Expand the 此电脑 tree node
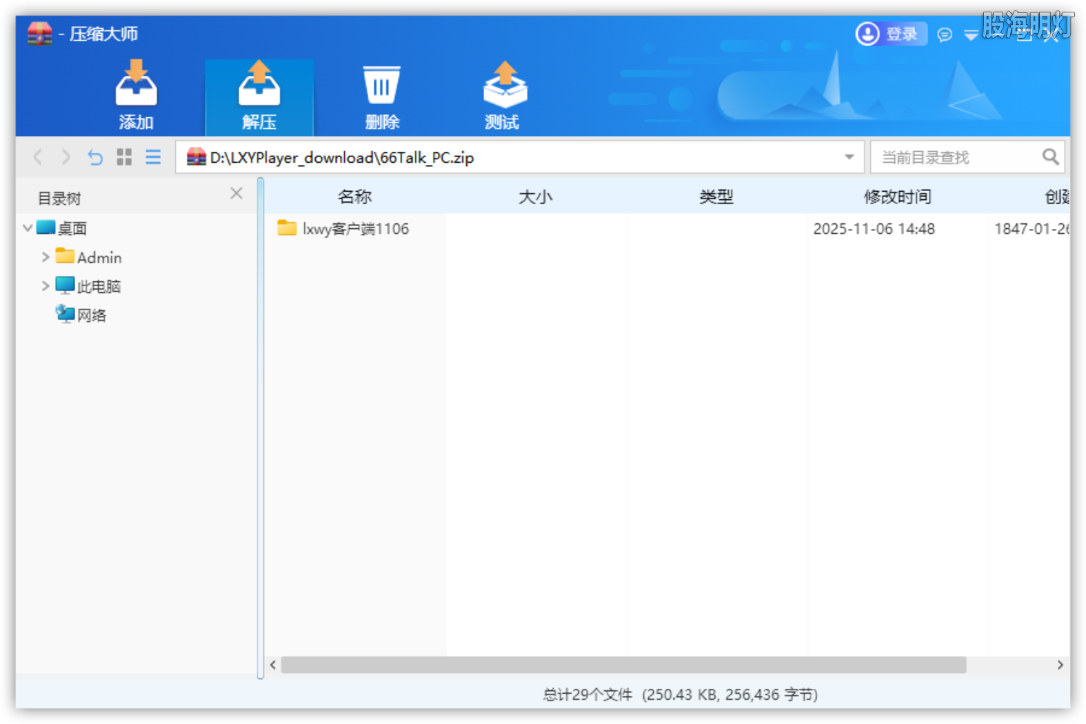This screenshot has height=724, width=1086. coord(46,286)
